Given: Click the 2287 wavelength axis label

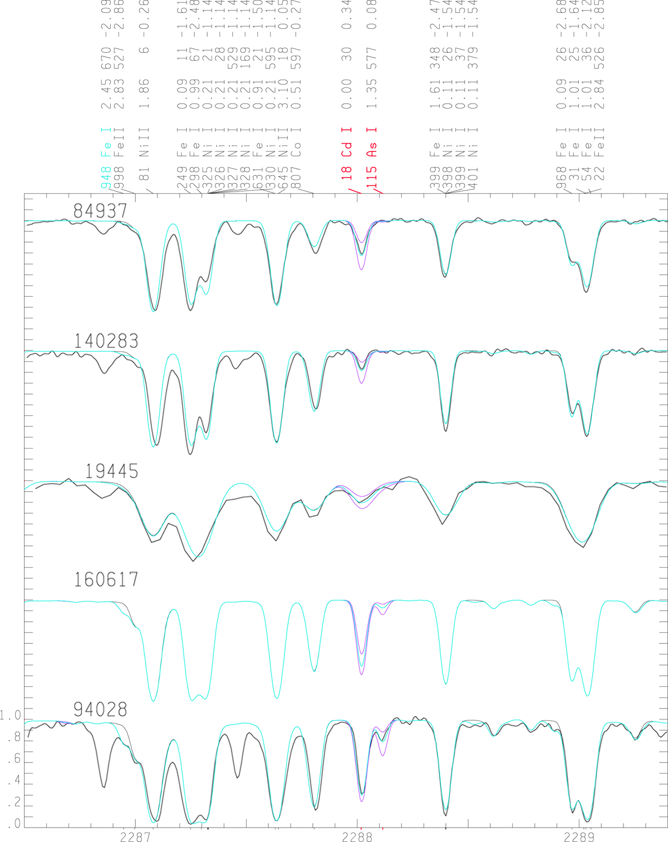Looking at the screenshot, I should click(135, 836).
